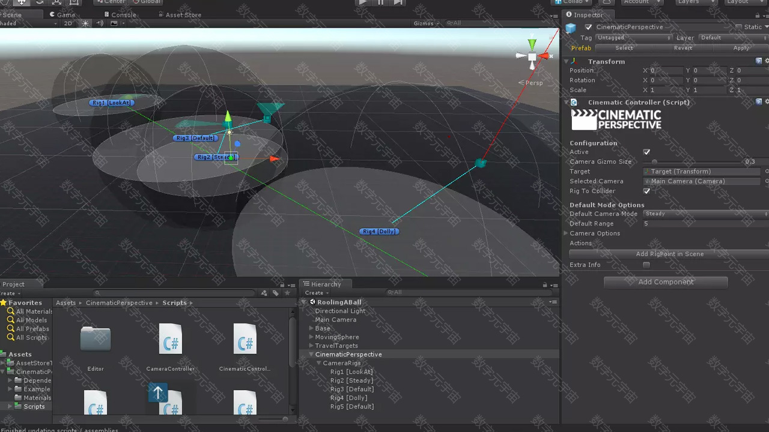Click search by label tag icon

click(x=276, y=293)
